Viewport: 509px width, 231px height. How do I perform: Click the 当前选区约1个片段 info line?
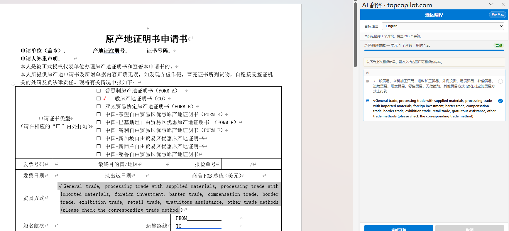(x=393, y=36)
